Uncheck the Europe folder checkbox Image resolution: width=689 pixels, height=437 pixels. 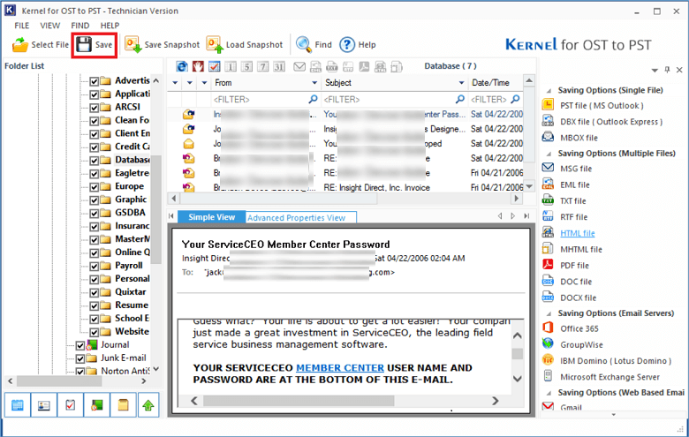(94, 186)
